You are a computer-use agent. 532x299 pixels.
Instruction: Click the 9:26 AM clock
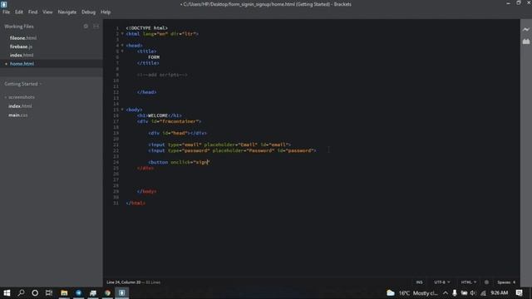pos(500,293)
